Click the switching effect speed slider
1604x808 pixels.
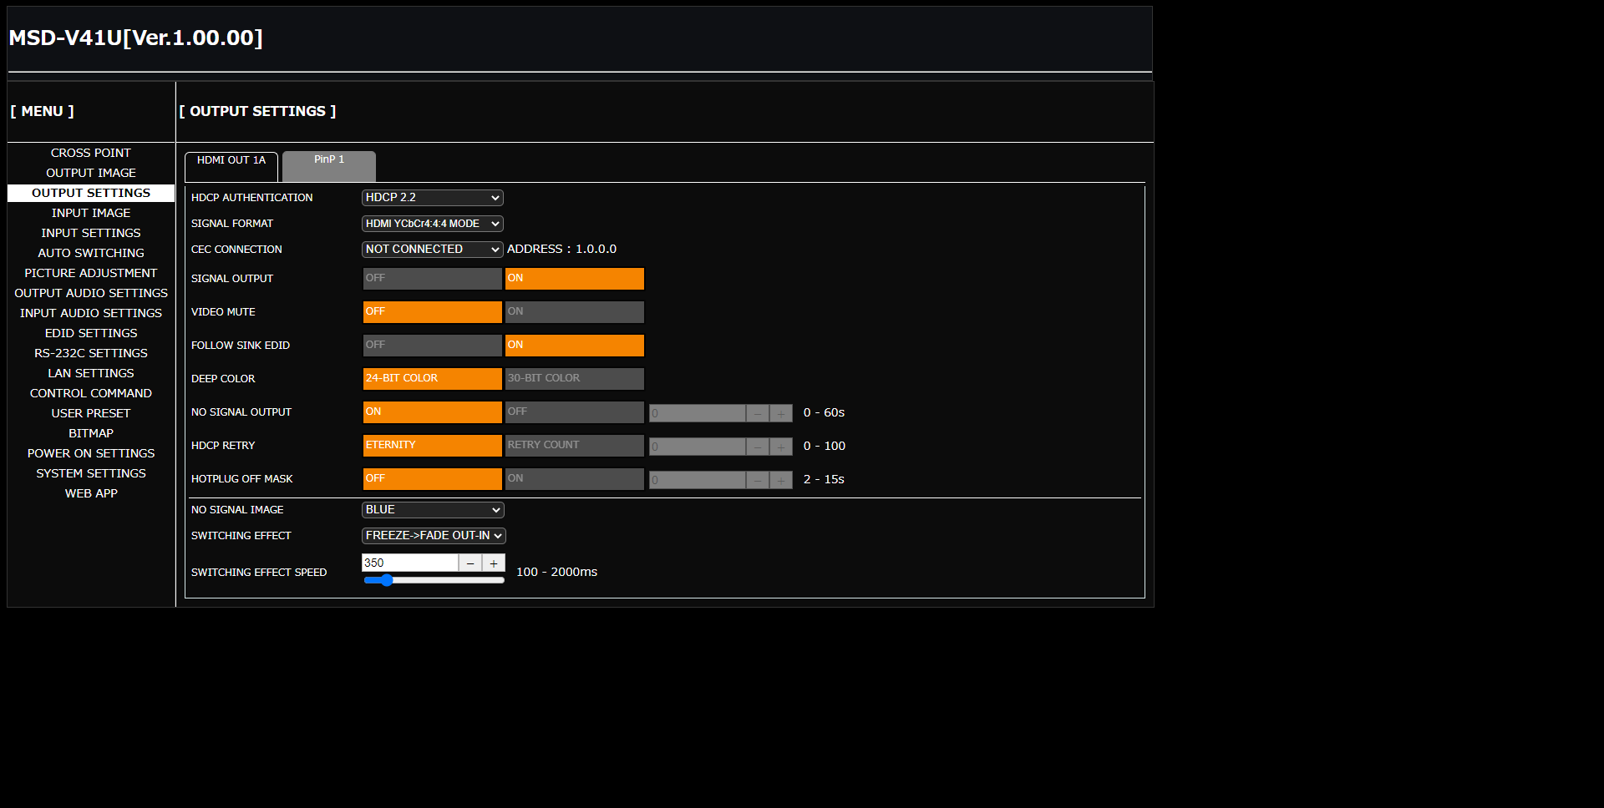(434, 580)
